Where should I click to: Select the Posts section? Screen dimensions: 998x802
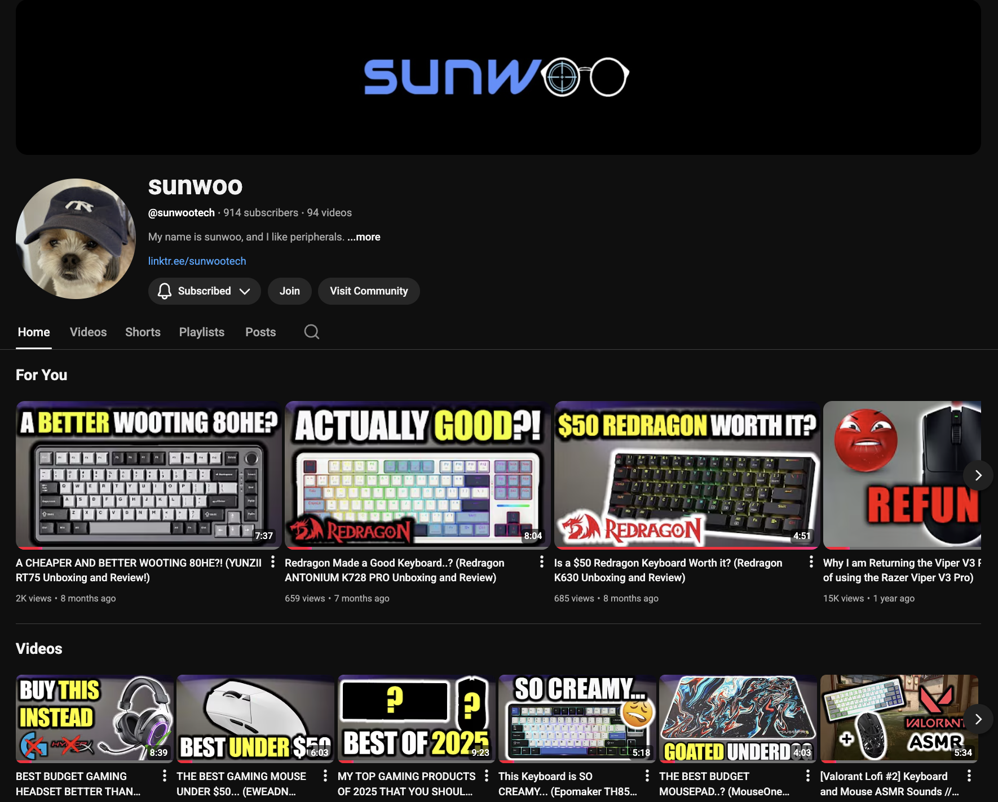(x=260, y=332)
